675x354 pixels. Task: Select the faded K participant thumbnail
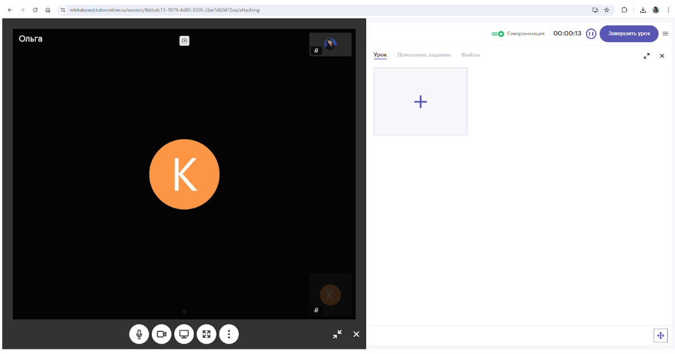330,294
